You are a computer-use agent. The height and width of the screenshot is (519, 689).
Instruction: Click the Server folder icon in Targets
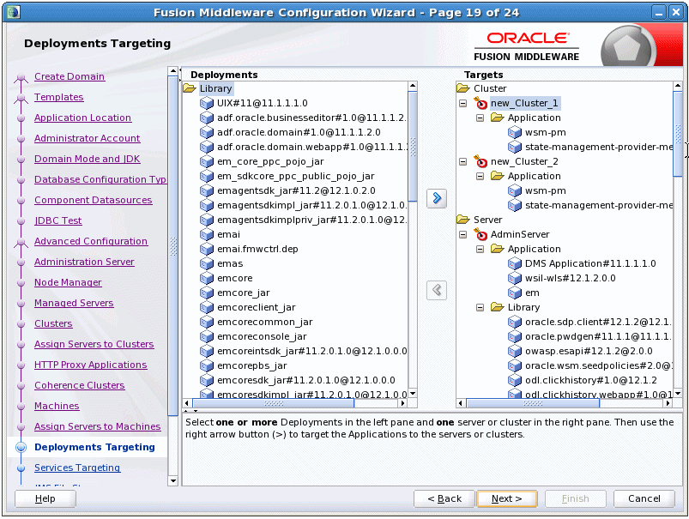coord(463,220)
